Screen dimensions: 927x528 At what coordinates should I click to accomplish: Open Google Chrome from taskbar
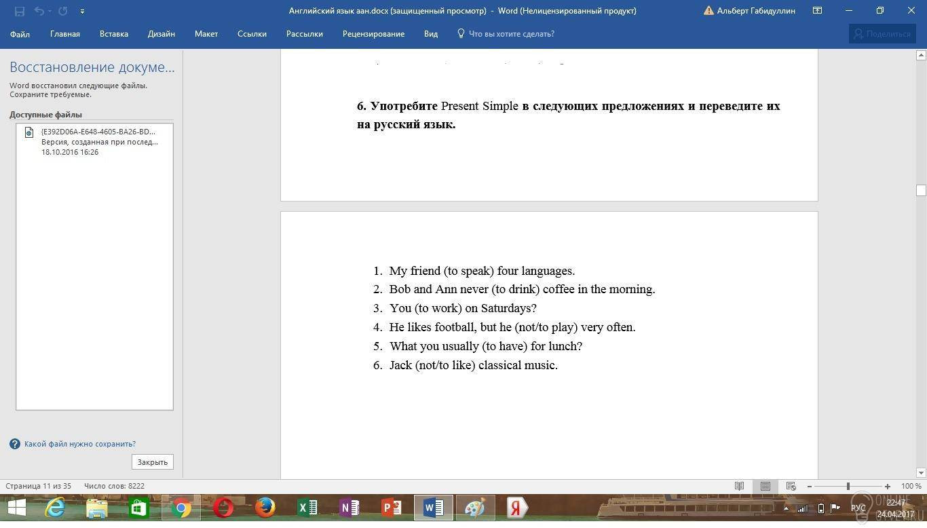click(181, 508)
